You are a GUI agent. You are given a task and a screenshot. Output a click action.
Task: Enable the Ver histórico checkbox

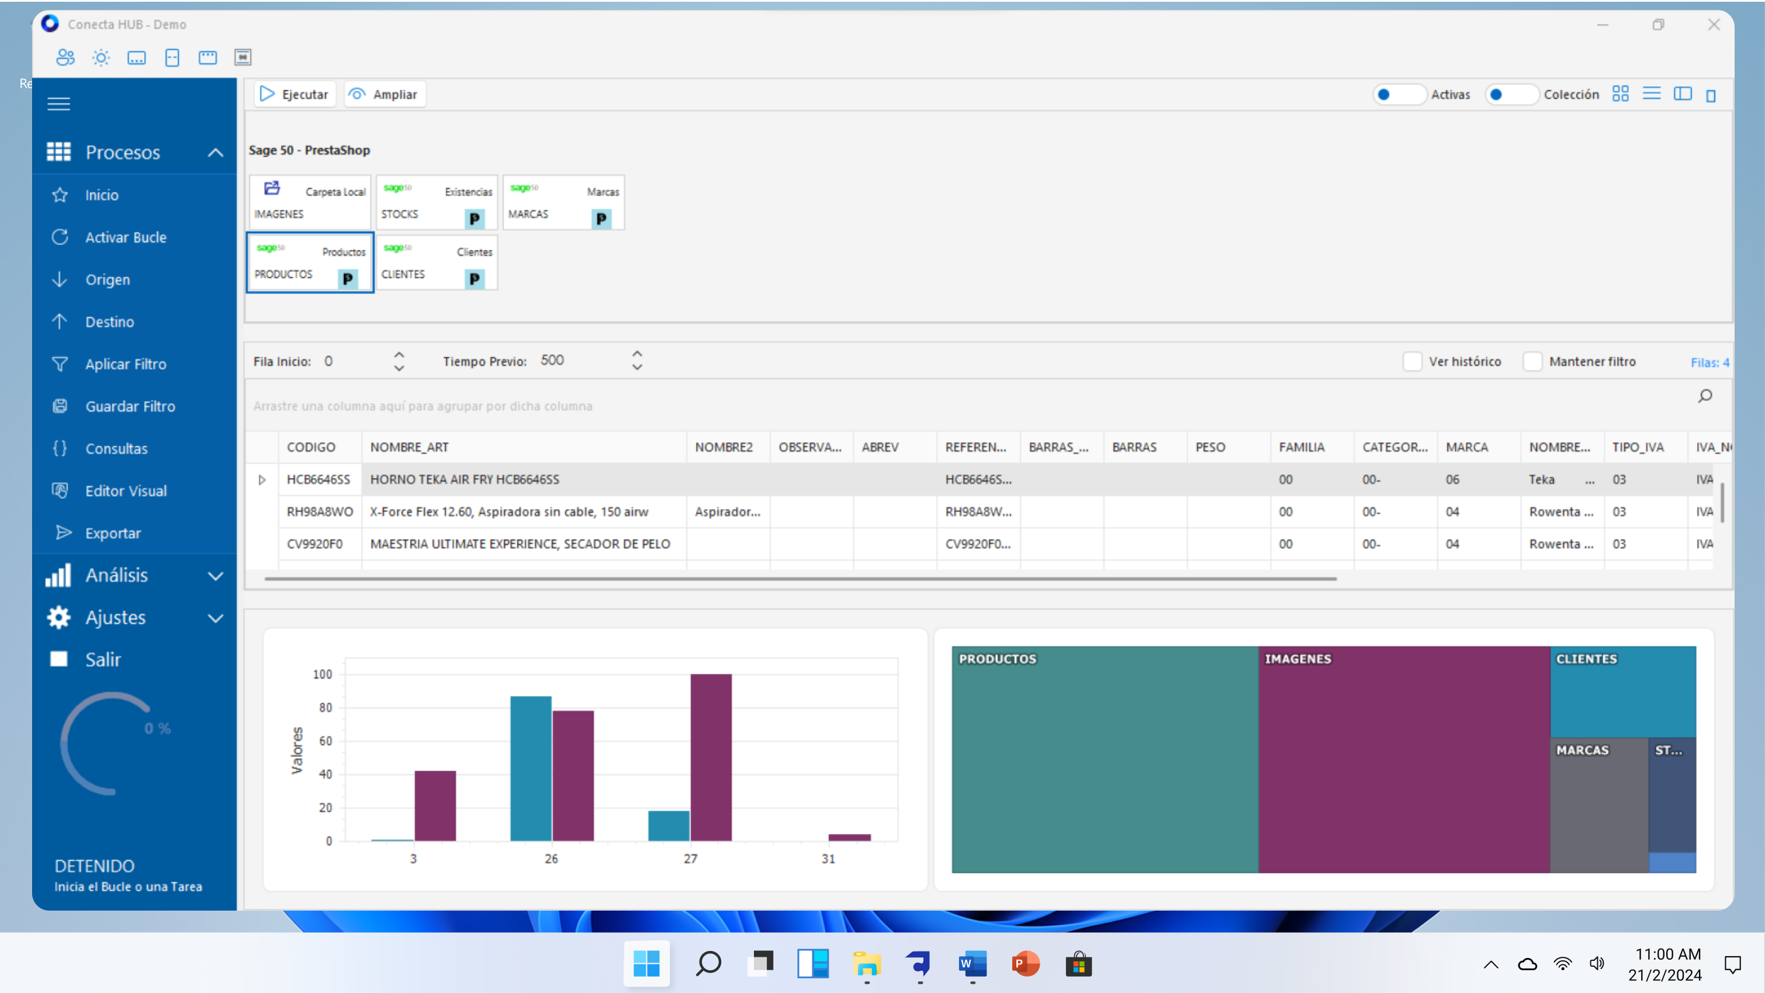(x=1412, y=361)
